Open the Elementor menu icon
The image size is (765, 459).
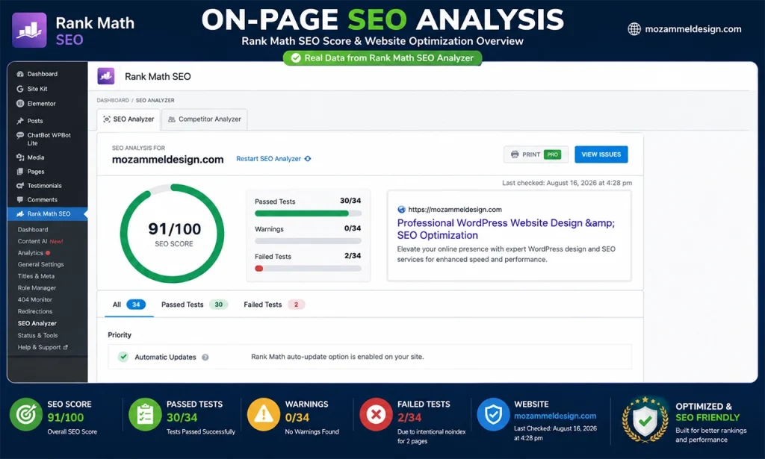20,103
